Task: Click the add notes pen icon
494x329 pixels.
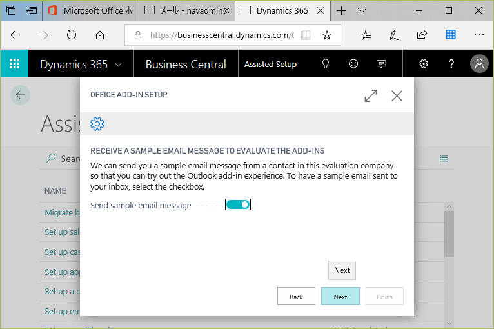Action: point(394,35)
